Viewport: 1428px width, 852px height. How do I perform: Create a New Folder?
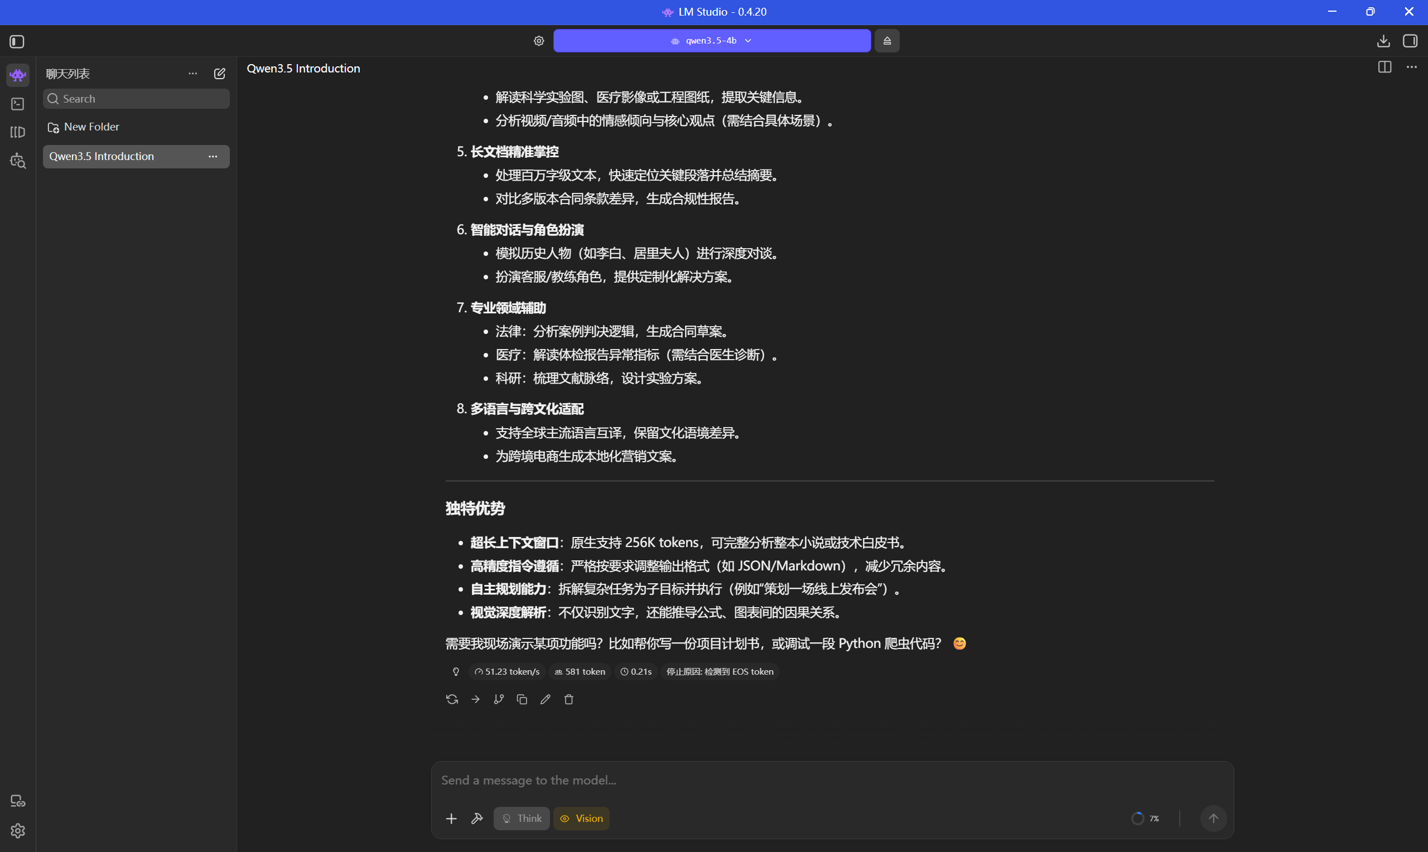(x=83, y=127)
